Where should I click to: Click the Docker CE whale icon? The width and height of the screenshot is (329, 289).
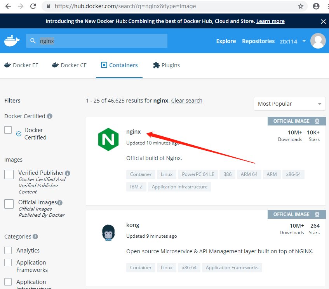pyautogui.click(x=56, y=65)
